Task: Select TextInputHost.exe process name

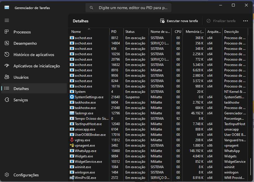Action: click(88, 124)
